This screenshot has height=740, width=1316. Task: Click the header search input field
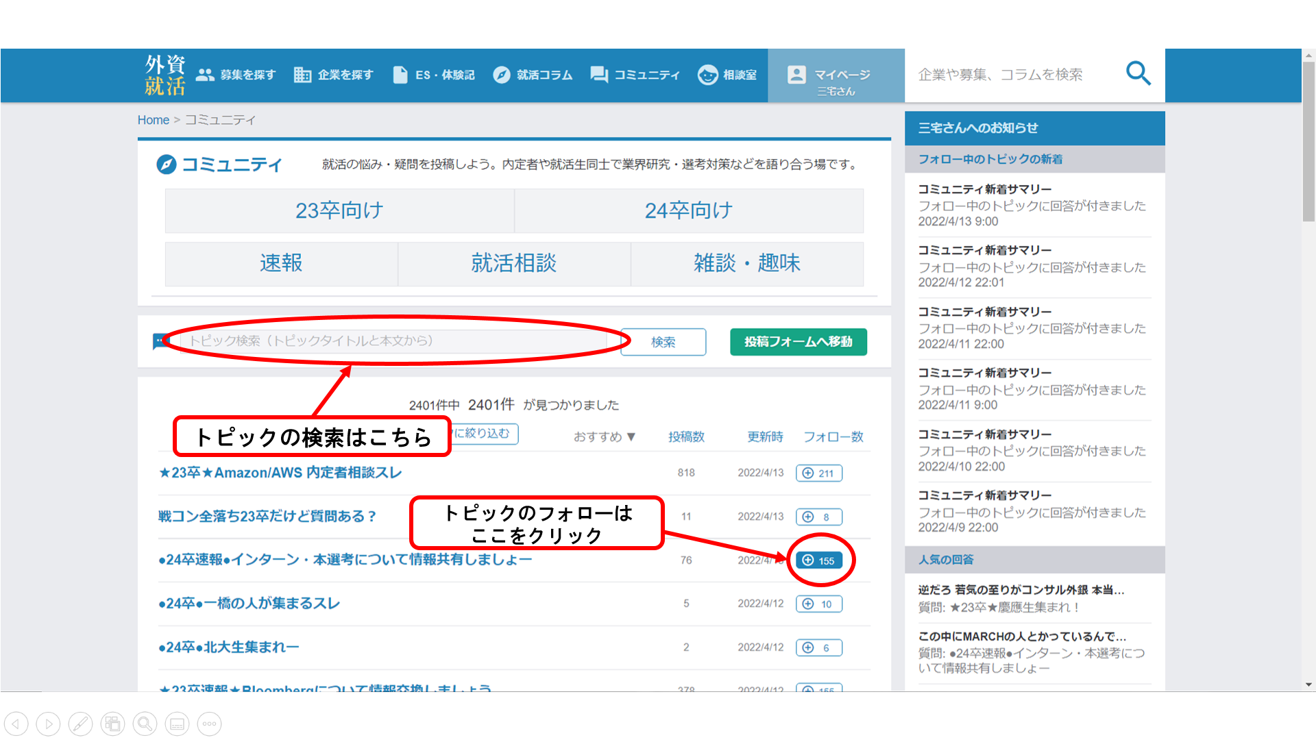1008,75
